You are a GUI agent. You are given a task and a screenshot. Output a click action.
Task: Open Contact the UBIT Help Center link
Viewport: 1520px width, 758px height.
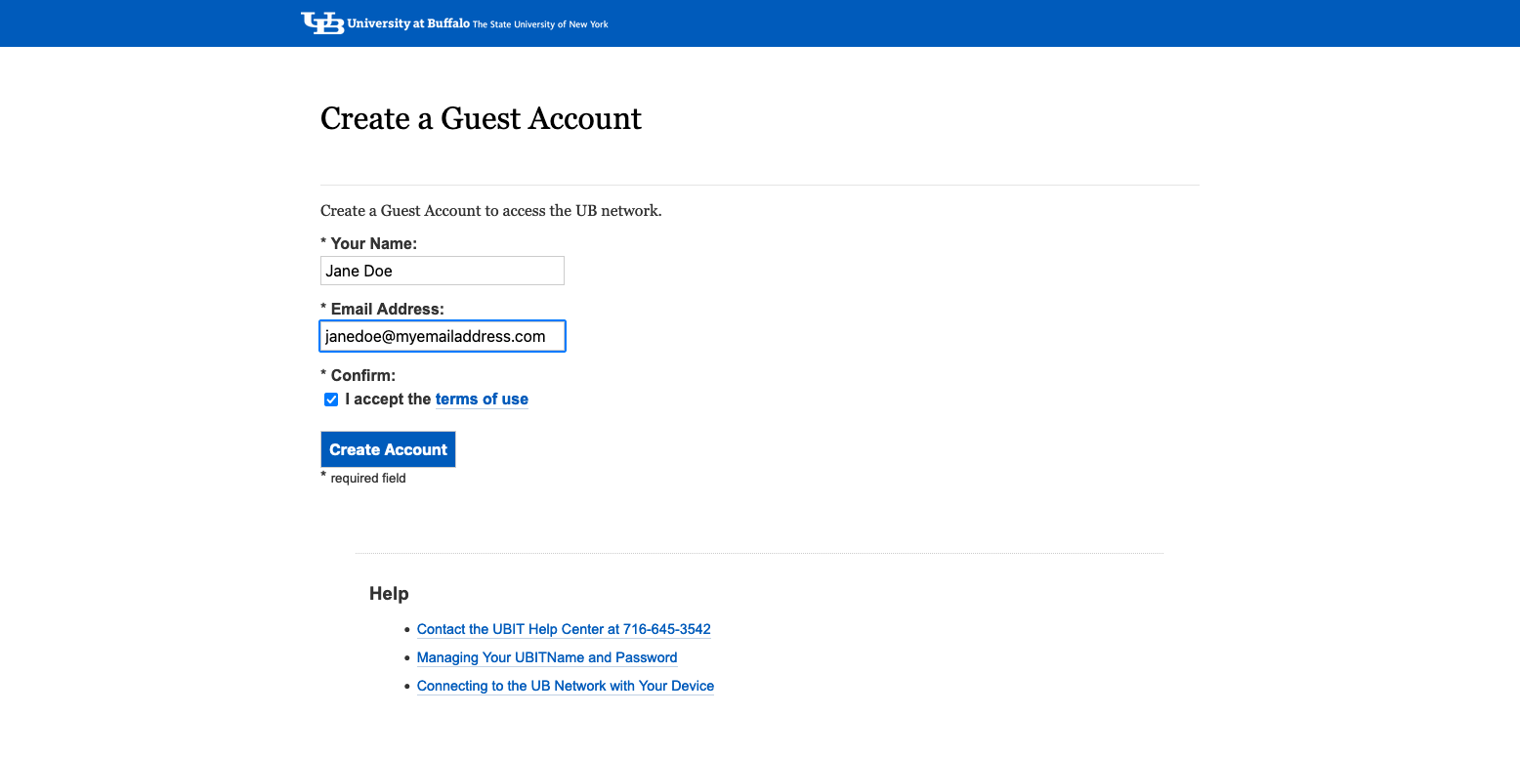[x=564, y=629]
